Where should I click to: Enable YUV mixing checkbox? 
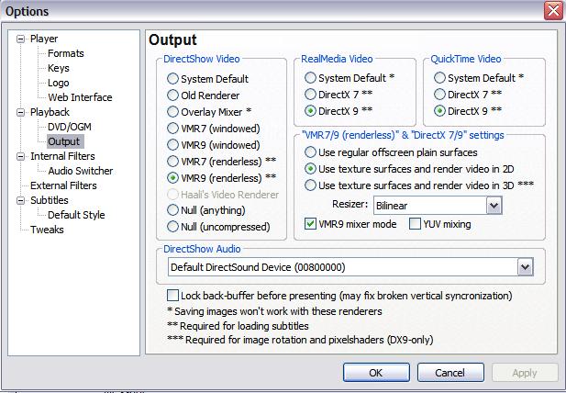coord(415,224)
